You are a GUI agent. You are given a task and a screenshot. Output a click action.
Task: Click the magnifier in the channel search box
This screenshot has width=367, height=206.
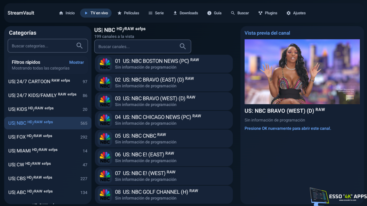point(183,46)
